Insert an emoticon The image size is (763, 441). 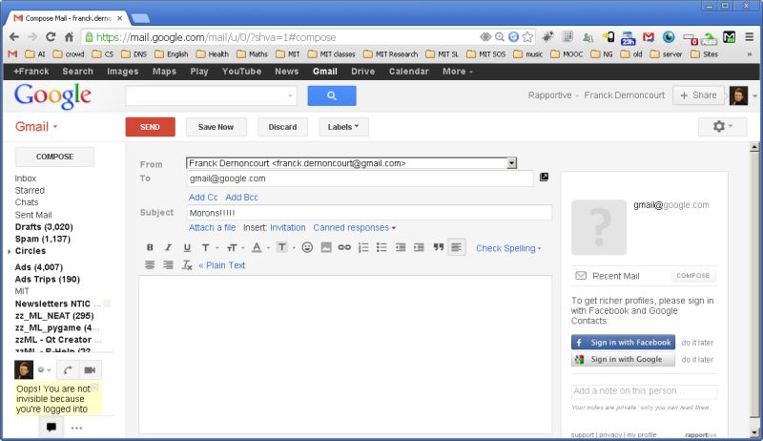click(x=307, y=247)
